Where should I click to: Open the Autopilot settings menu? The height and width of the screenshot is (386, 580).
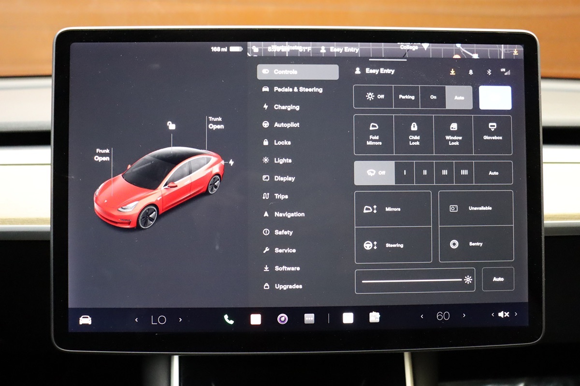pyautogui.click(x=286, y=125)
